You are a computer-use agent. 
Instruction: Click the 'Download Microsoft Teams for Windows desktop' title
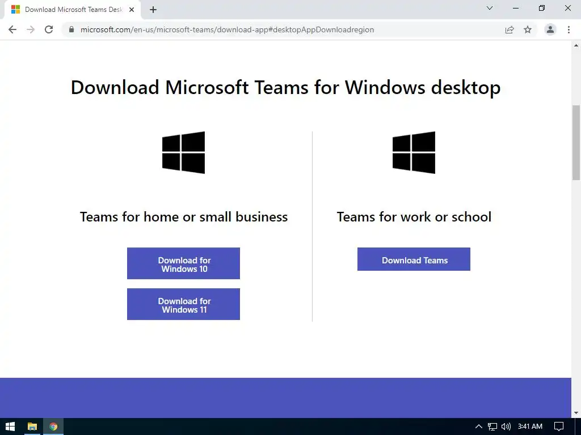click(286, 88)
